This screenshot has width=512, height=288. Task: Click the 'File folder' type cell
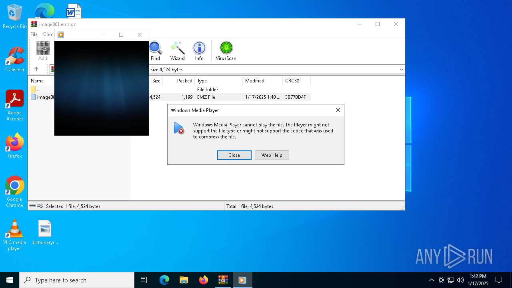[x=208, y=90]
